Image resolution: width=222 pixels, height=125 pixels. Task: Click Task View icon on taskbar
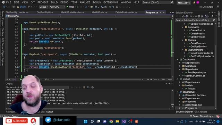coord(99,122)
